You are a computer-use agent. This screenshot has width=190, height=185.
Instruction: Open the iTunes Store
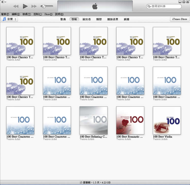[x=180, y=19]
